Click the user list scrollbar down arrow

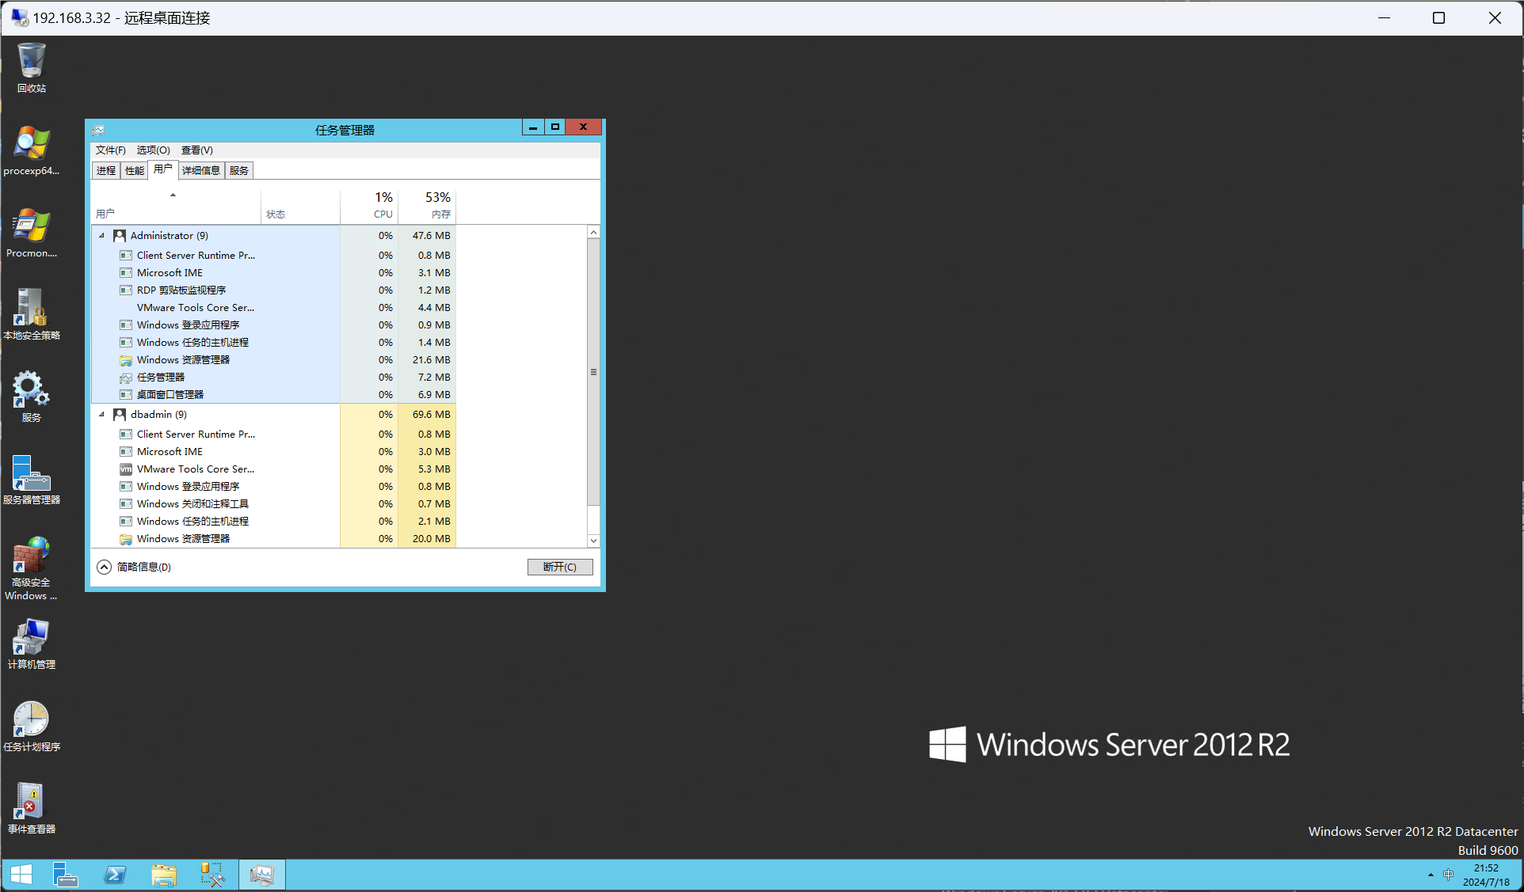pos(593,541)
